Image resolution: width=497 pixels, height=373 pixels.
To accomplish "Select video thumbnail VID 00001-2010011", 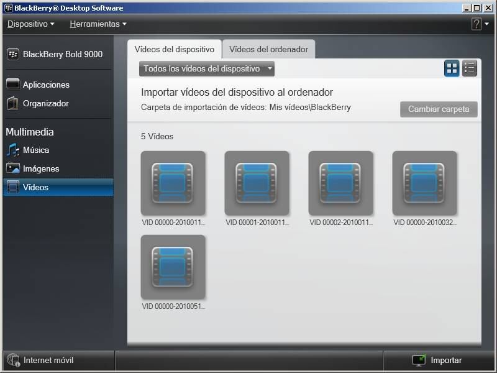I will point(257,183).
